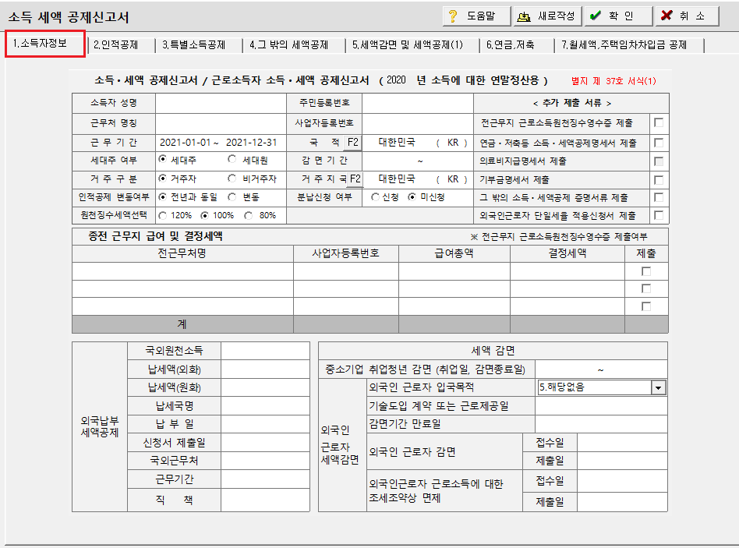Click the 새로작성 icon
This screenshot has height=548, width=739.
click(524, 16)
